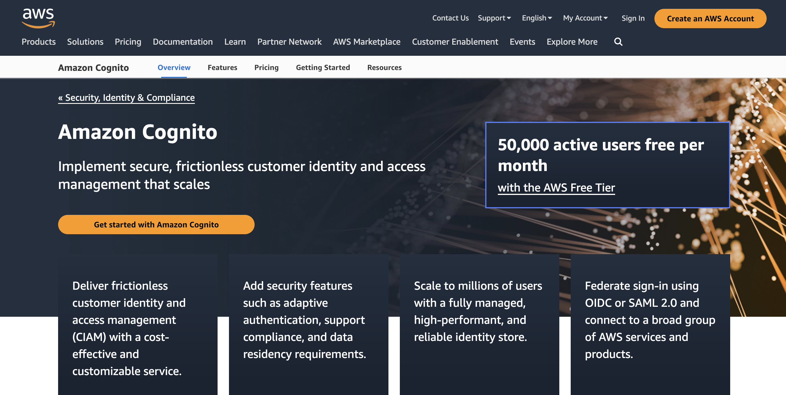Select the Overview tab
This screenshot has width=786, height=395.
point(174,67)
